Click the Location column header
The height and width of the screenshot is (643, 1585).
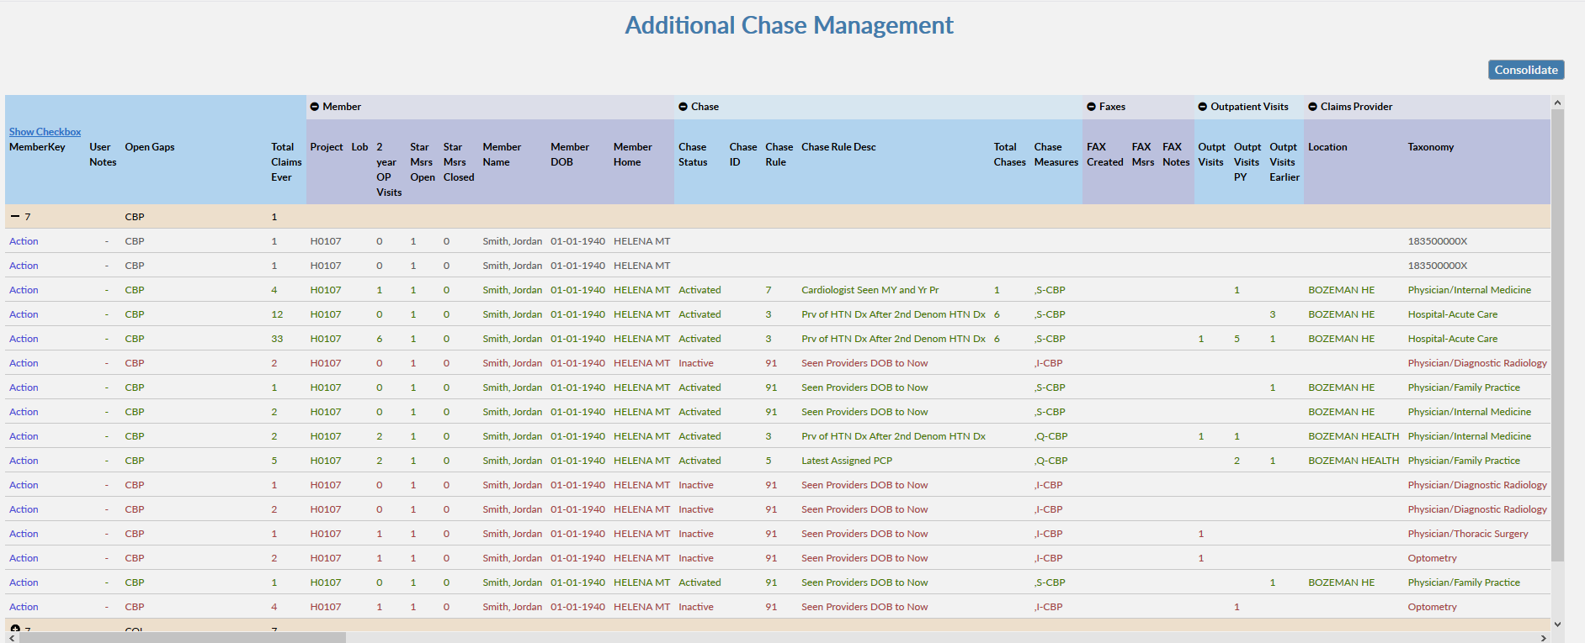point(1327,147)
